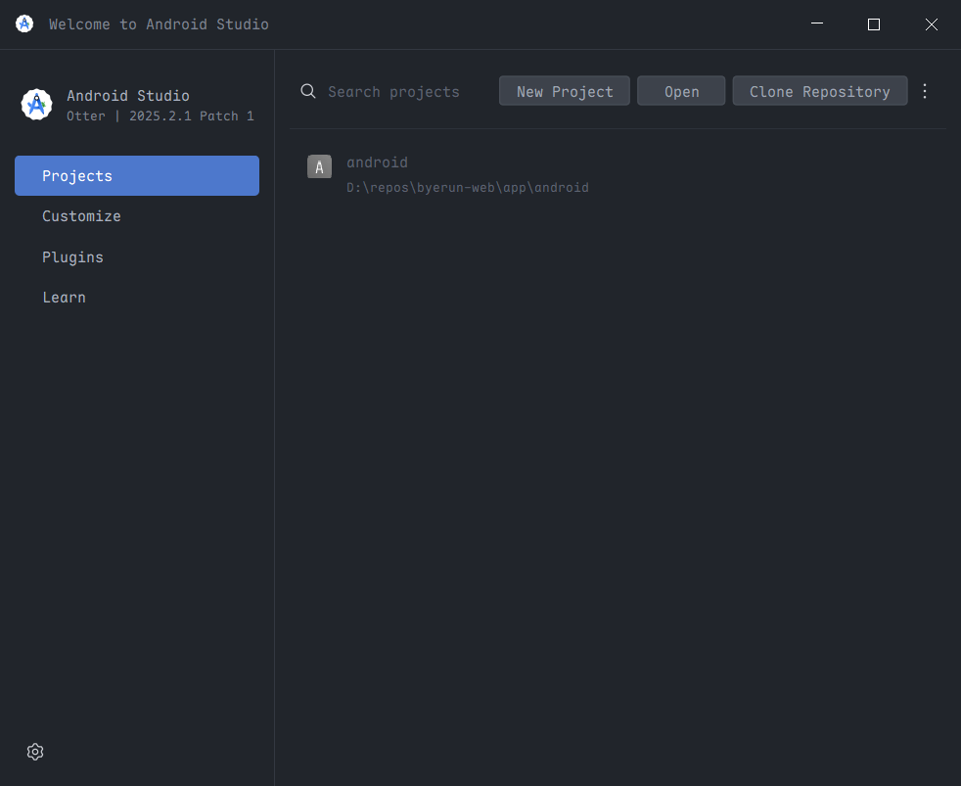Choose the Clone Repository button
The height and width of the screenshot is (786, 961).
point(819,91)
